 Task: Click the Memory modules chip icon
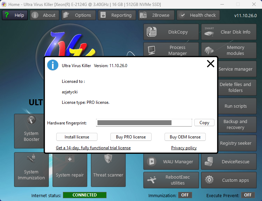coord(209,50)
